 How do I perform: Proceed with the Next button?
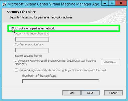click(x=90, y=93)
